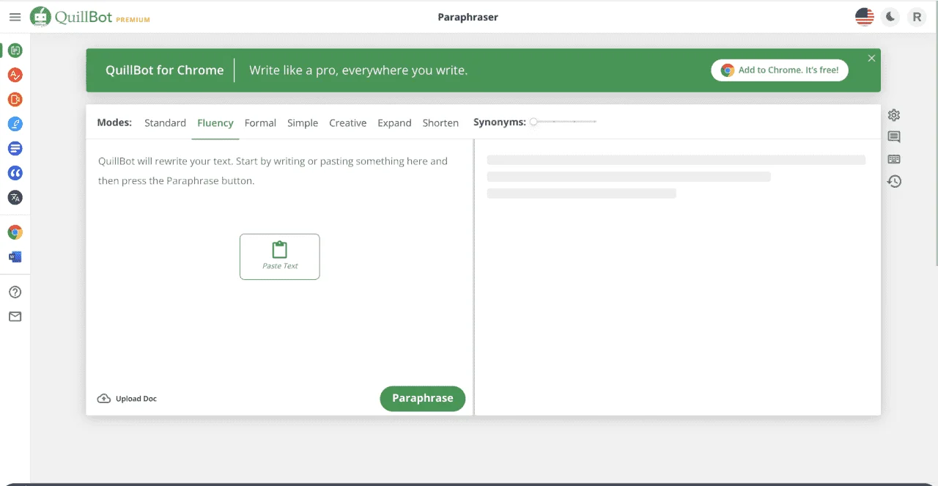Open the Help Center question icon

click(15, 292)
